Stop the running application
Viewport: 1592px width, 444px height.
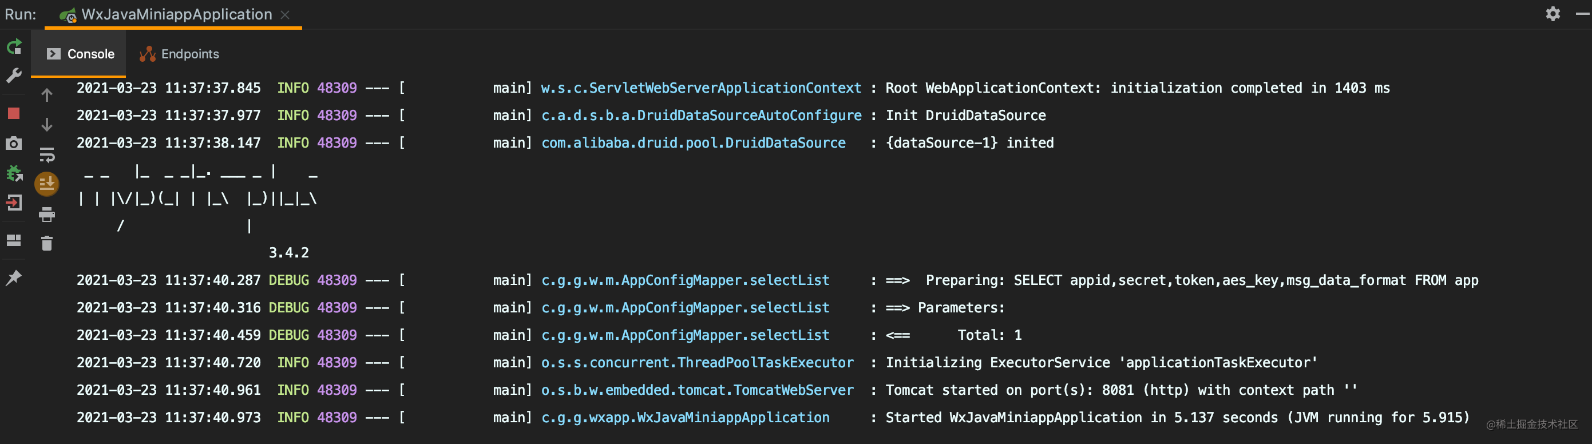tap(14, 114)
